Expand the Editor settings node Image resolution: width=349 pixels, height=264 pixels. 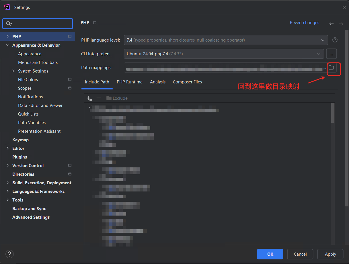pos(8,148)
